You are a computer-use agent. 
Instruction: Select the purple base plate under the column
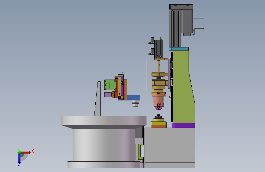pos(183,125)
